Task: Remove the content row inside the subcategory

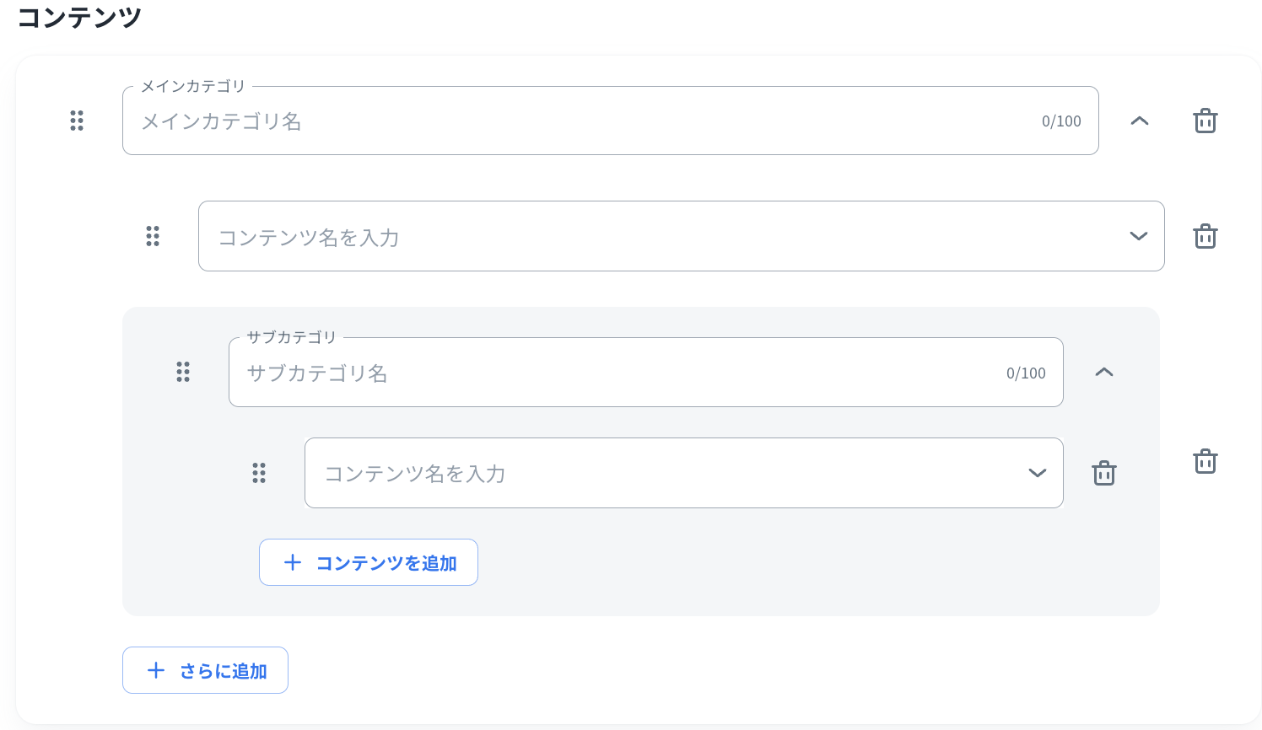Action: coord(1103,473)
